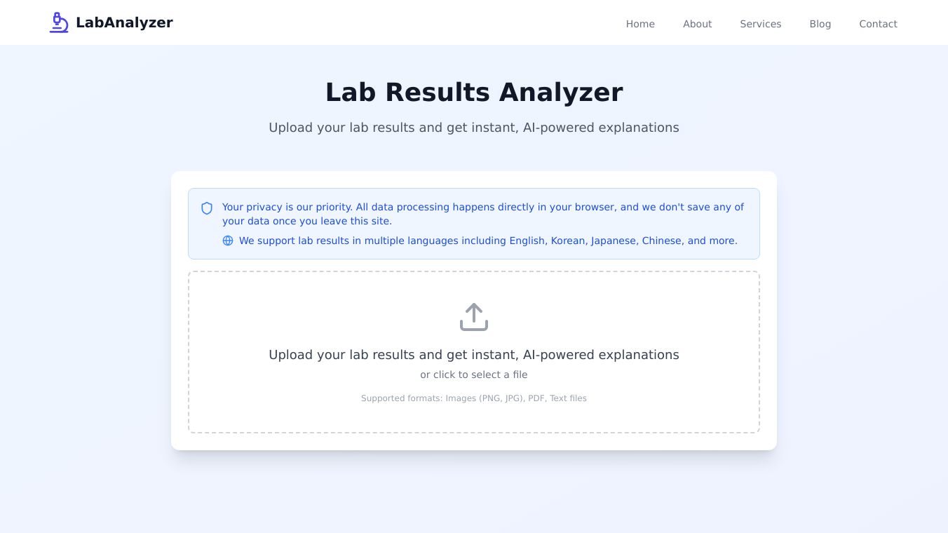Select the Contact nav link
The height and width of the screenshot is (533, 948).
tap(878, 24)
